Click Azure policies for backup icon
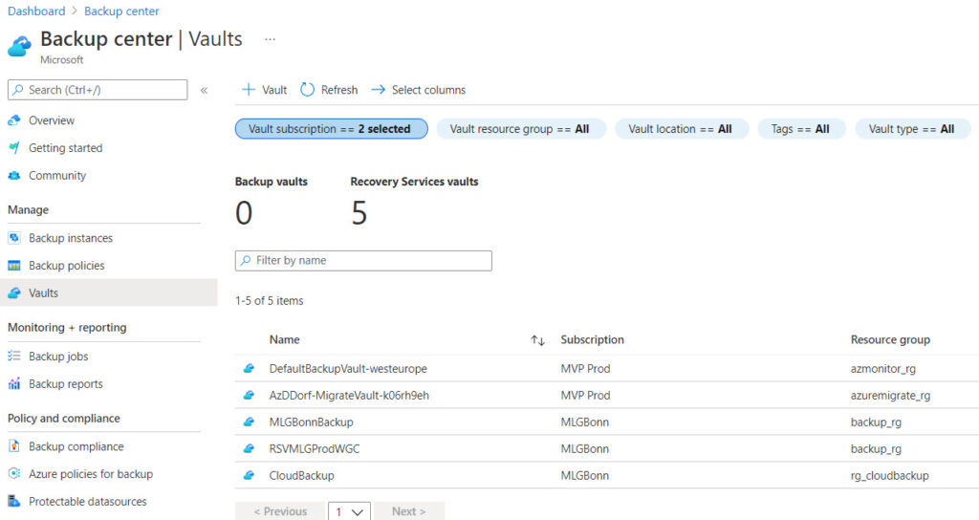Screen dimensions: 979x520 point(14,474)
